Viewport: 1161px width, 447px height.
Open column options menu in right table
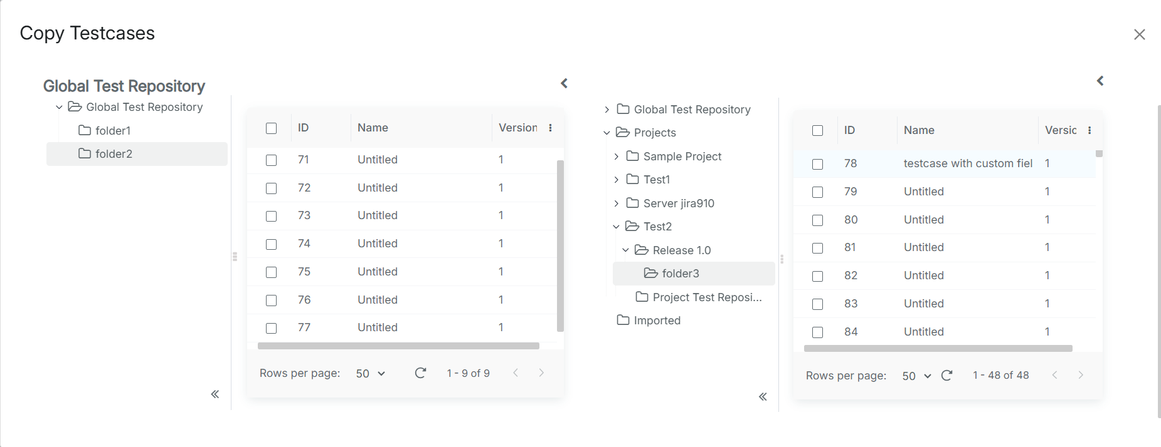1089,130
